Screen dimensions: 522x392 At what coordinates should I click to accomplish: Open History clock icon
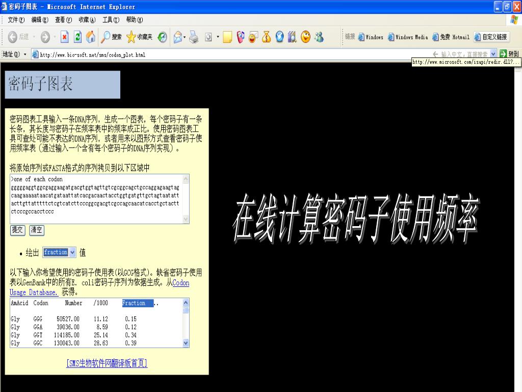pos(163,37)
